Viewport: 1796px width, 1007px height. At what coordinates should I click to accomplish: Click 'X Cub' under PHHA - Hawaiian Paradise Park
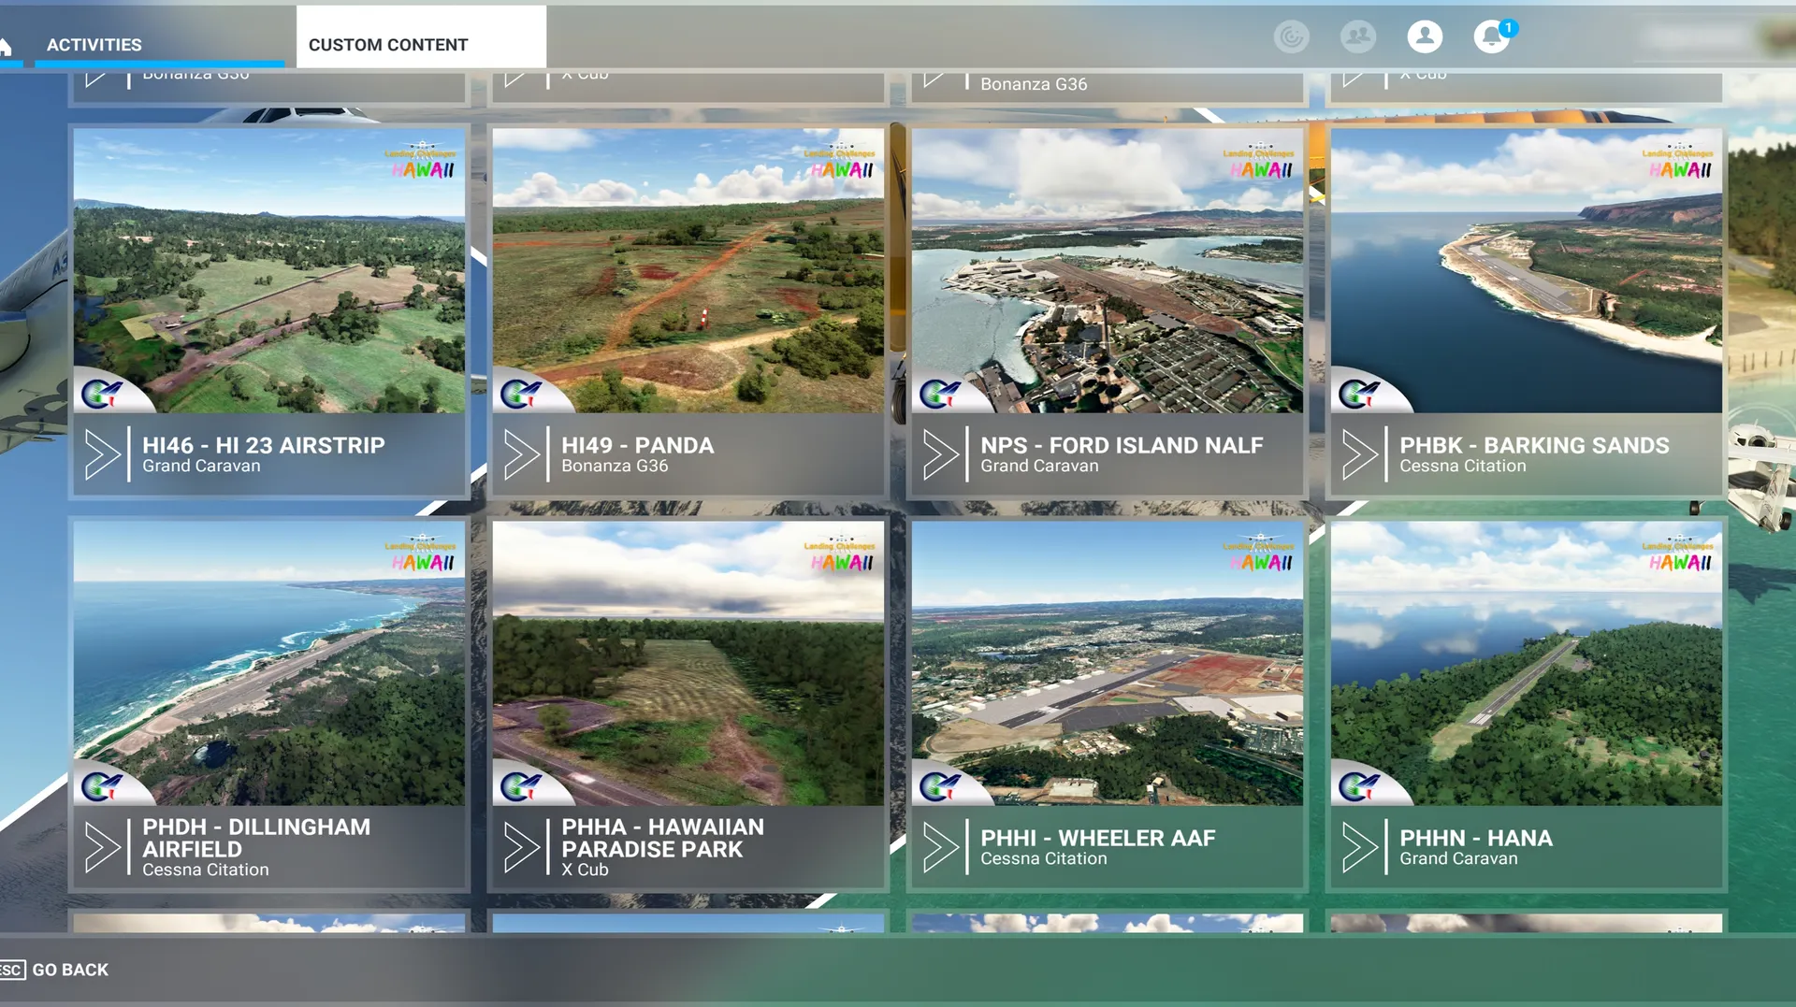coord(585,870)
